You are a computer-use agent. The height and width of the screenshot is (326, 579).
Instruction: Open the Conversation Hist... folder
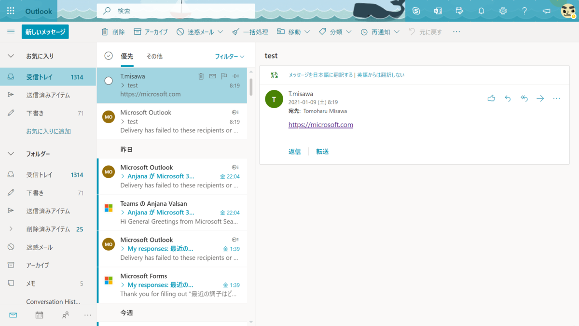(48, 301)
